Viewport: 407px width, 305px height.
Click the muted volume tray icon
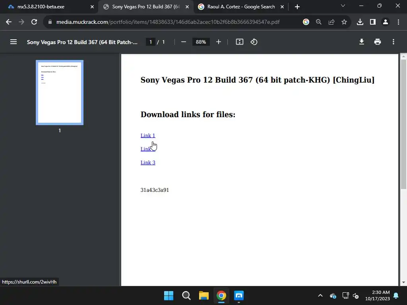[356, 295]
